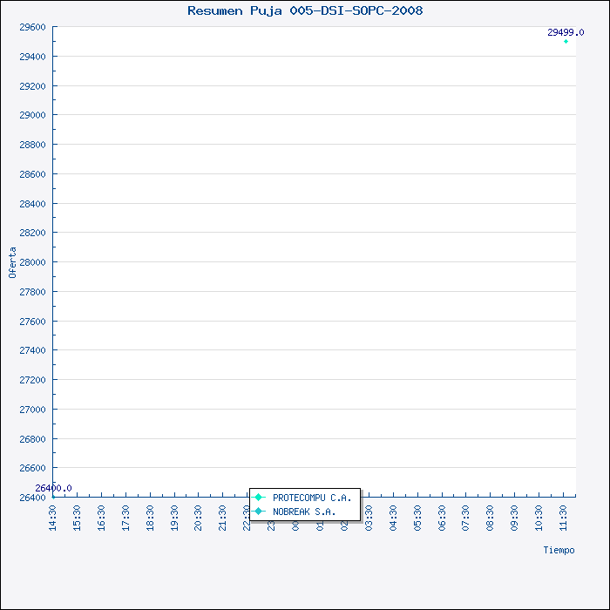Image resolution: width=610 pixels, height=610 pixels.
Task: Click the 26600 tick label on Y axis
Action: (x=32, y=468)
